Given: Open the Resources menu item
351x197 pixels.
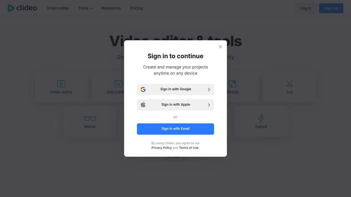Looking at the screenshot, I should 111,8.
